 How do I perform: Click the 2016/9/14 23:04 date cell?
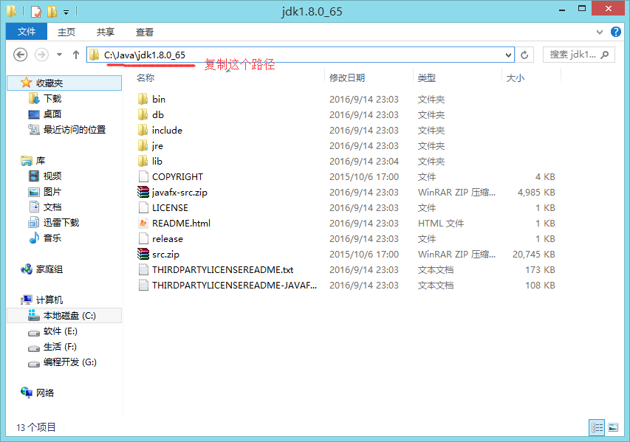coord(364,162)
